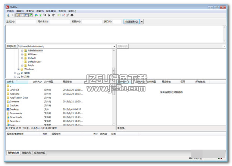Select the Favorites folder icon
Screen dimensions: 232x166
tap(8, 121)
